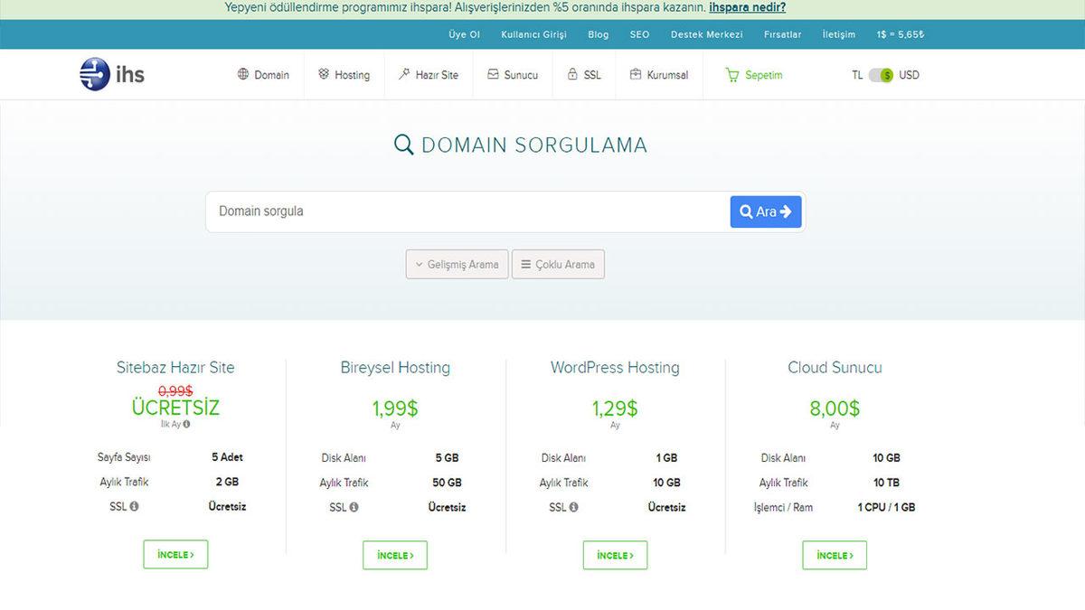The image size is (1085, 610).
Task: Click İNCELE under Cloud Sunucu
Action: [x=834, y=555]
